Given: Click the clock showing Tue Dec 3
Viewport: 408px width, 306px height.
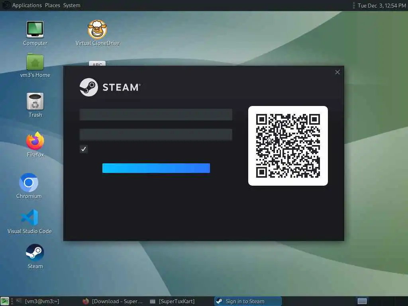Looking at the screenshot, I should click(381, 6).
